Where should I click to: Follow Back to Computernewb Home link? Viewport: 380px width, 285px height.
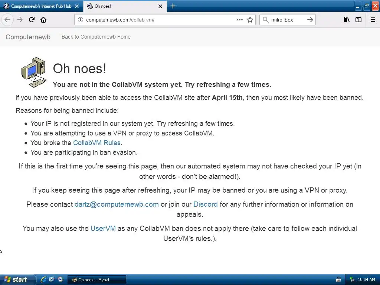pyautogui.click(x=96, y=37)
